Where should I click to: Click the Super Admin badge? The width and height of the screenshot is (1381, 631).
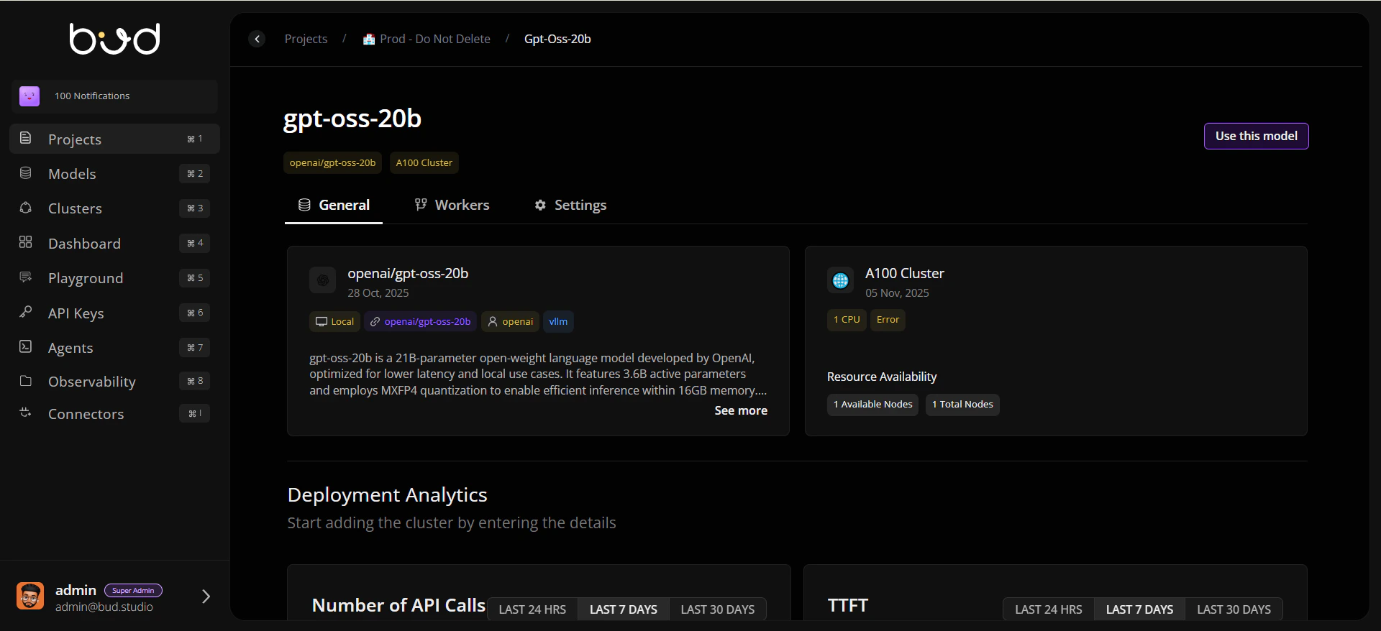(x=134, y=591)
